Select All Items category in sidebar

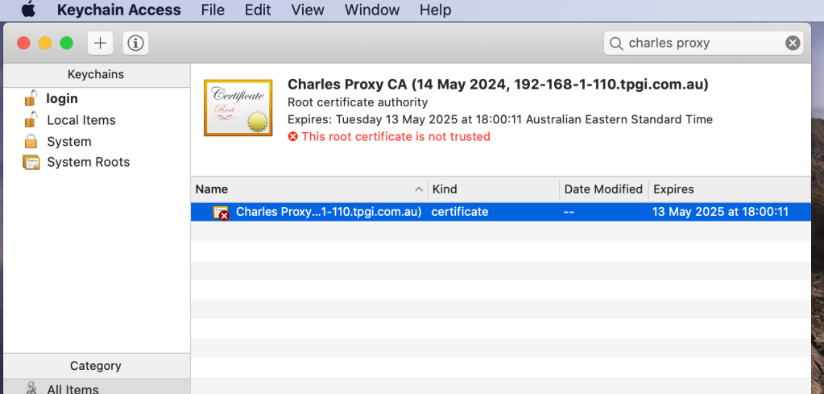[x=72, y=388]
